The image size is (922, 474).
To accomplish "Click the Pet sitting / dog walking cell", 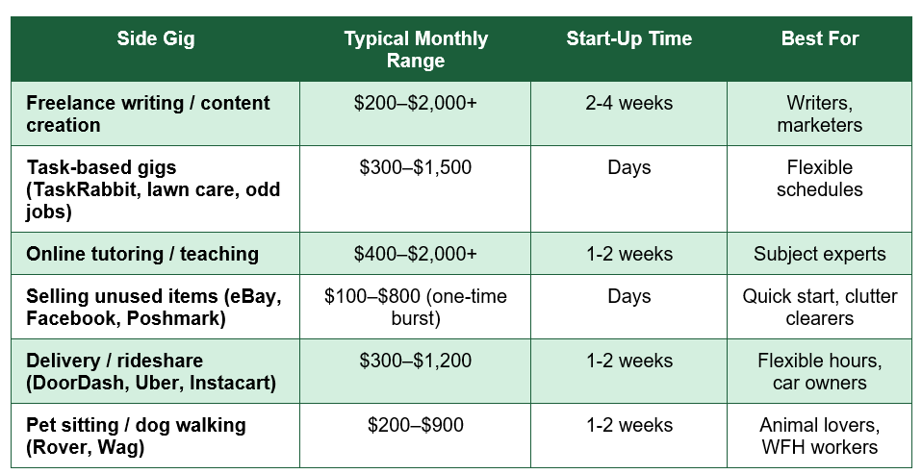I will (155, 436).
